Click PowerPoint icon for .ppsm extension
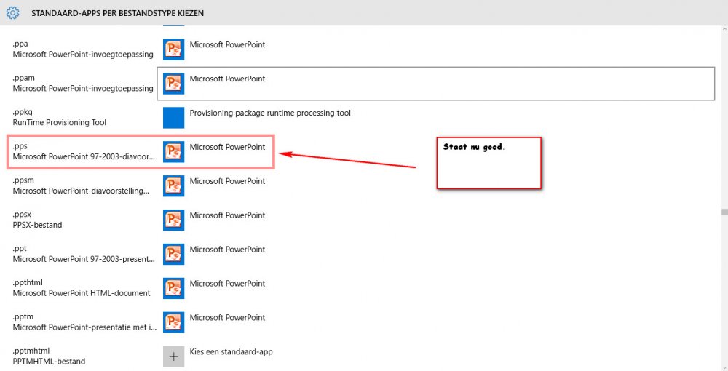 pos(173,186)
